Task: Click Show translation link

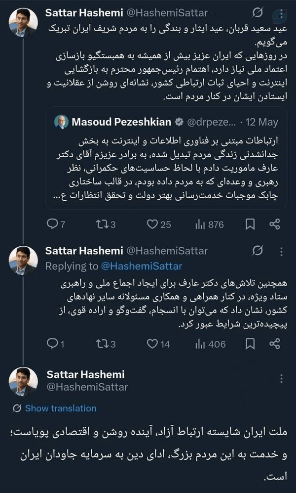Action: point(61,408)
